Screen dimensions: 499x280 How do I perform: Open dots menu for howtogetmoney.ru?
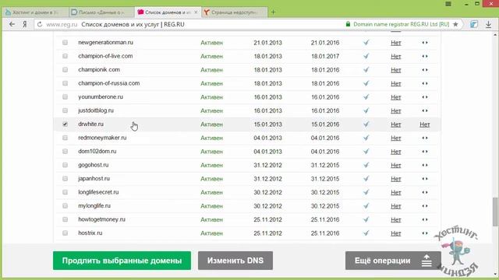425,219
